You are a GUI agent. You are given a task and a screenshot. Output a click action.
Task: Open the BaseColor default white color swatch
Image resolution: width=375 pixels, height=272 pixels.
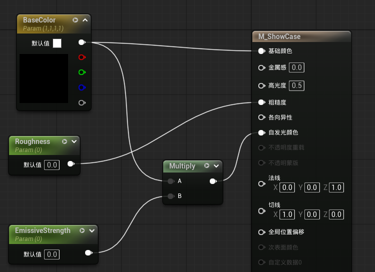(57, 43)
